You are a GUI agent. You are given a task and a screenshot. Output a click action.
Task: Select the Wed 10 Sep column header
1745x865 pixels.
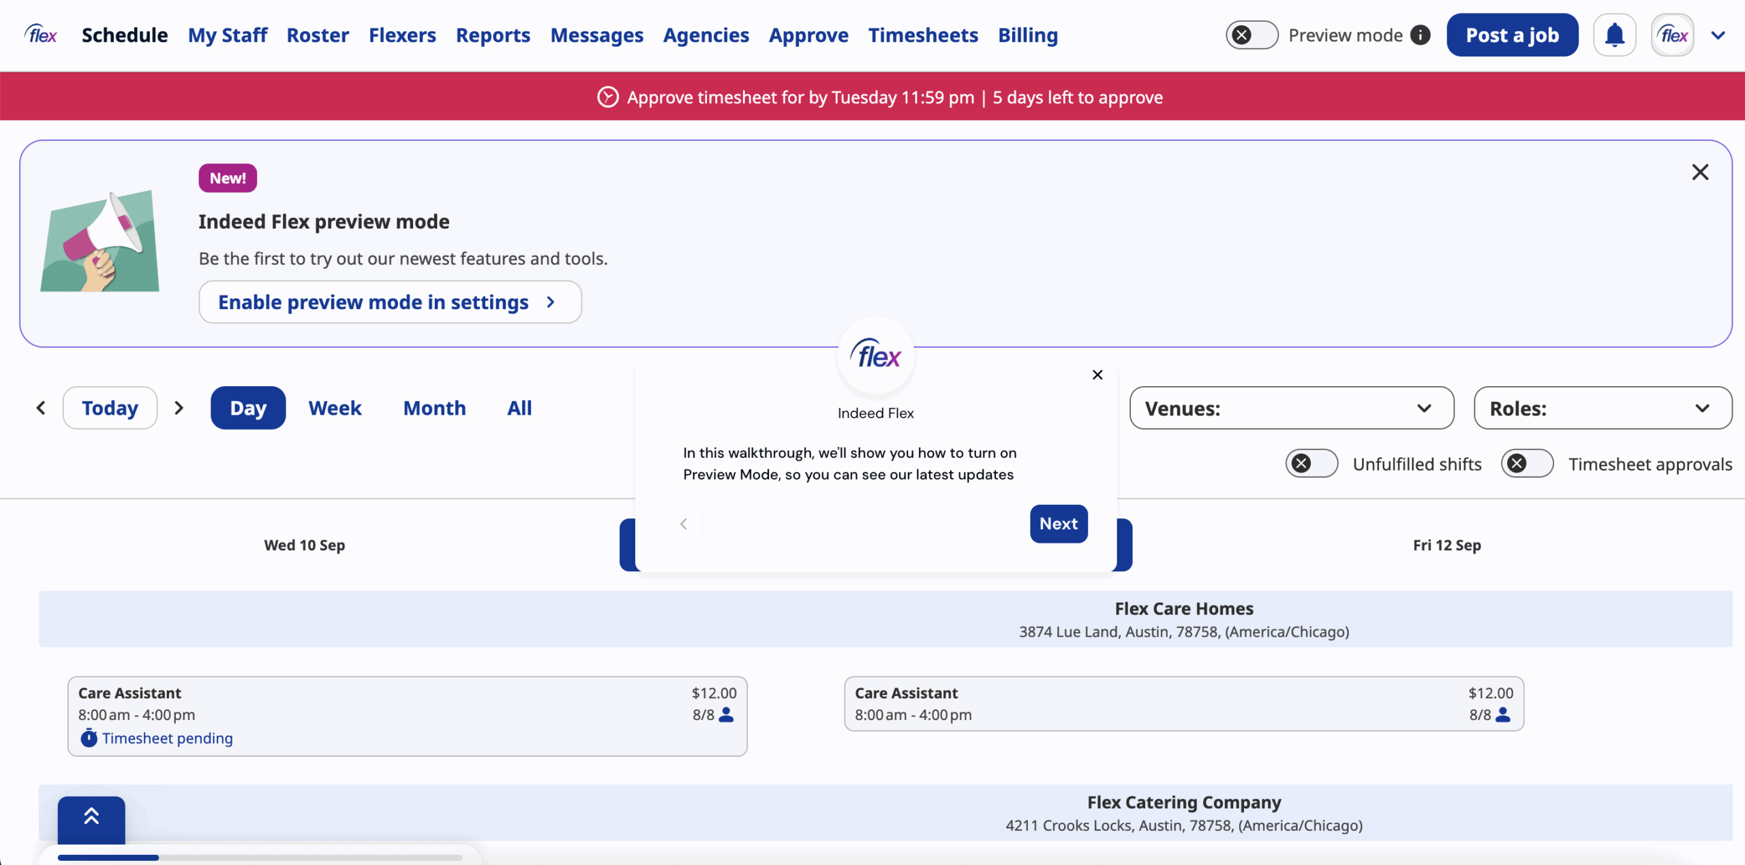pyautogui.click(x=305, y=545)
